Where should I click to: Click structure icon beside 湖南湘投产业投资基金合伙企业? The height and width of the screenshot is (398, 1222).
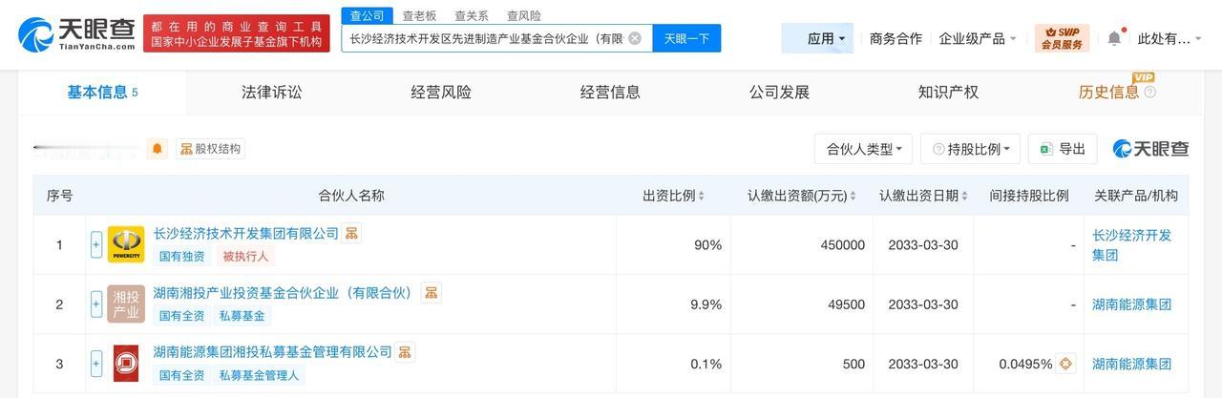432,293
